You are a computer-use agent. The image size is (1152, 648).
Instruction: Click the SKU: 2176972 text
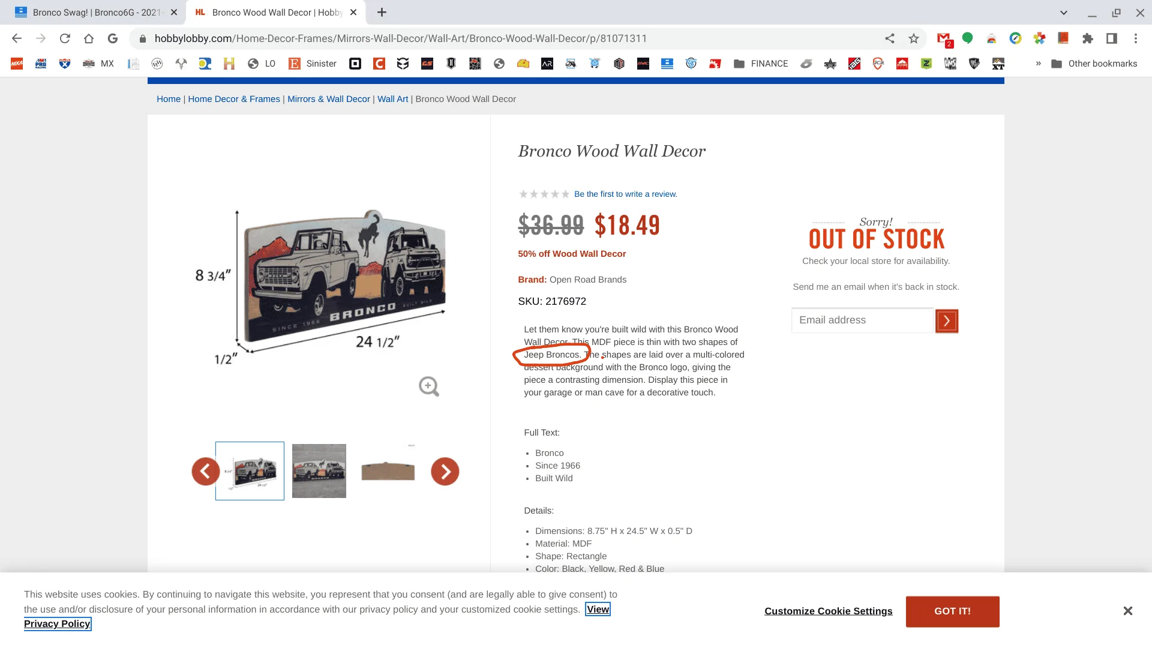click(x=552, y=301)
